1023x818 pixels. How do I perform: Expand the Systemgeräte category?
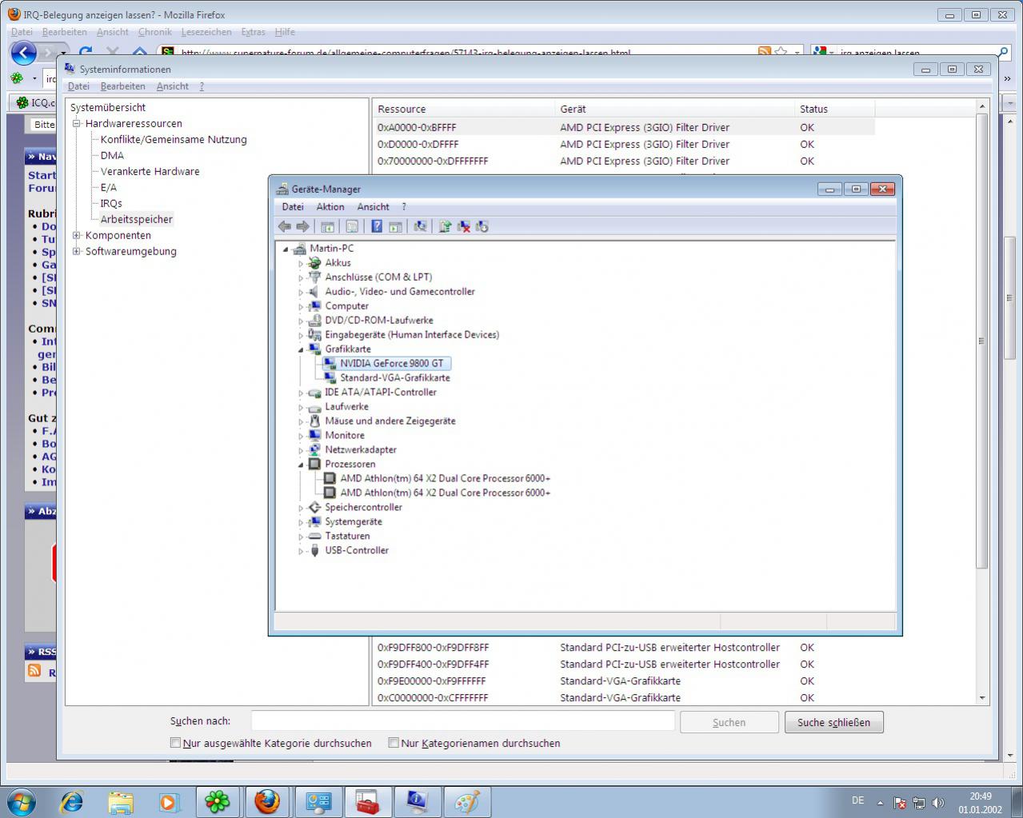tap(301, 522)
